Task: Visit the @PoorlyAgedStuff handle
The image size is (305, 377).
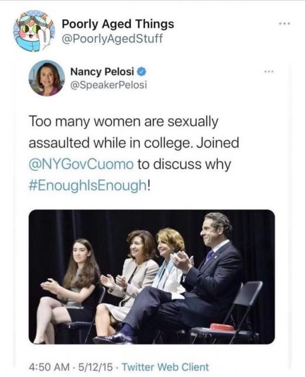Action: (x=112, y=39)
